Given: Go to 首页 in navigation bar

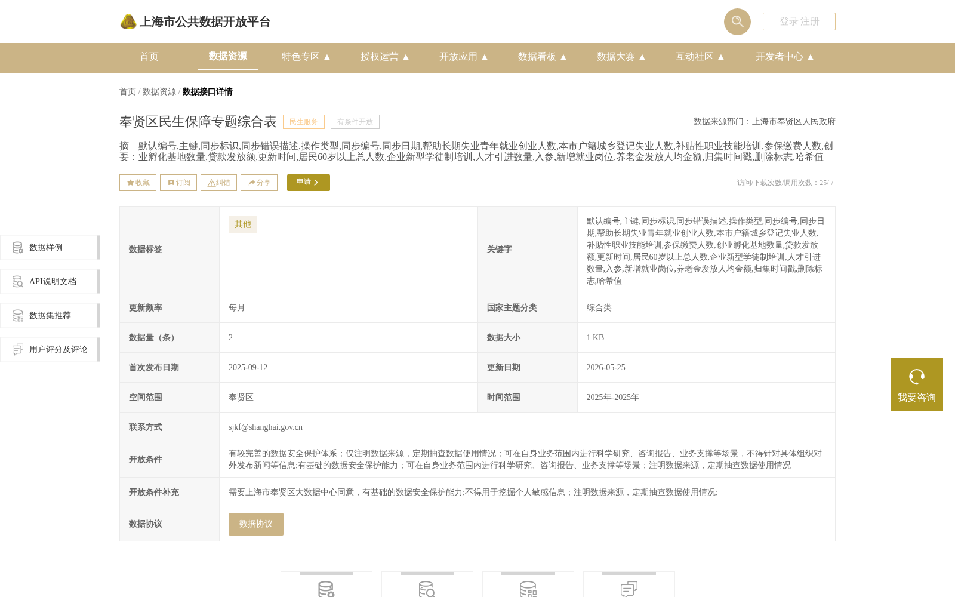Looking at the screenshot, I should (x=149, y=57).
